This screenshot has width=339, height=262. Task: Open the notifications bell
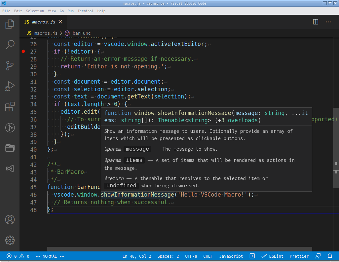point(330,256)
